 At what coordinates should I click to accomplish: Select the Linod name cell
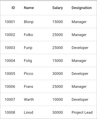tap(28, 112)
